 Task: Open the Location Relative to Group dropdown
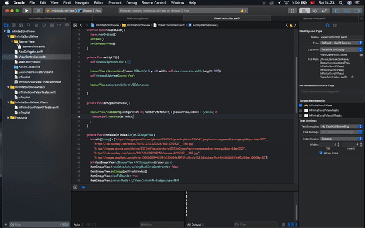(x=341, y=50)
